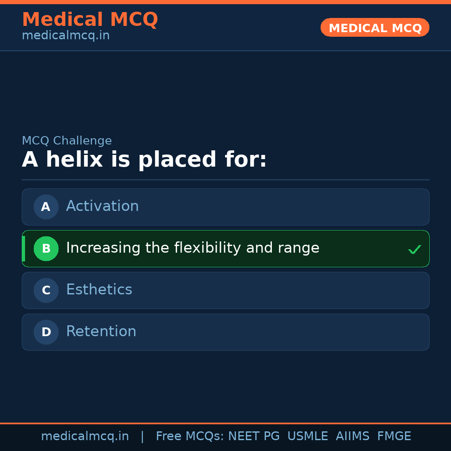
Task: Click the question text 'A helix is placed for:'
Action: (x=144, y=160)
